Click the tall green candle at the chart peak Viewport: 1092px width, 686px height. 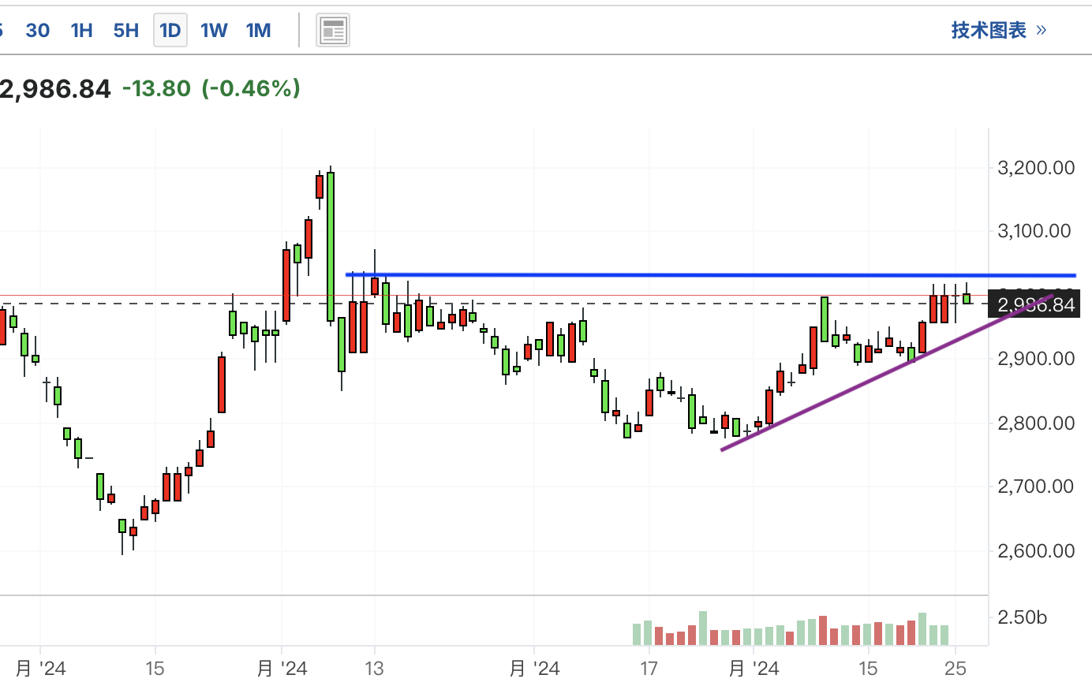331,246
